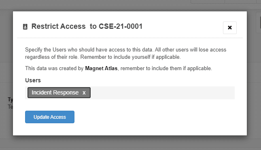Click the narrower dimmed tab at top right
The width and height of the screenshot is (261, 150).
[x=240, y=2]
